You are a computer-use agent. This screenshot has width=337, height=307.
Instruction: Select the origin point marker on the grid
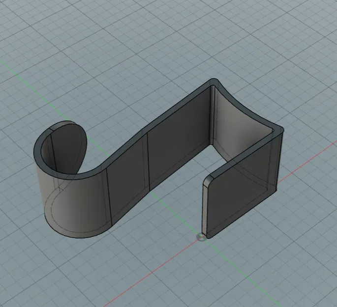pyautogui.click(x=201, y=237)
